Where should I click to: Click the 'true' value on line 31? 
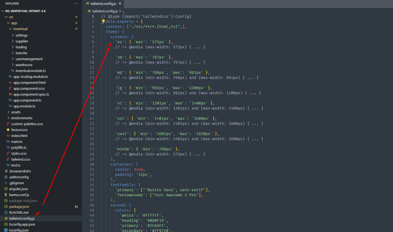click(138, 169)
